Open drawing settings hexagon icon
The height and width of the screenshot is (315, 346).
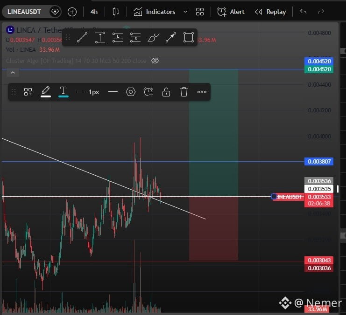point(131,92)
